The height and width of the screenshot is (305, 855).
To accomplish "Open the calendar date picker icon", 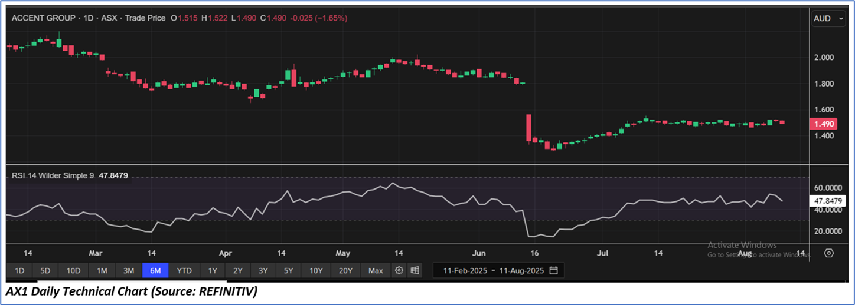I will (553, 271).
